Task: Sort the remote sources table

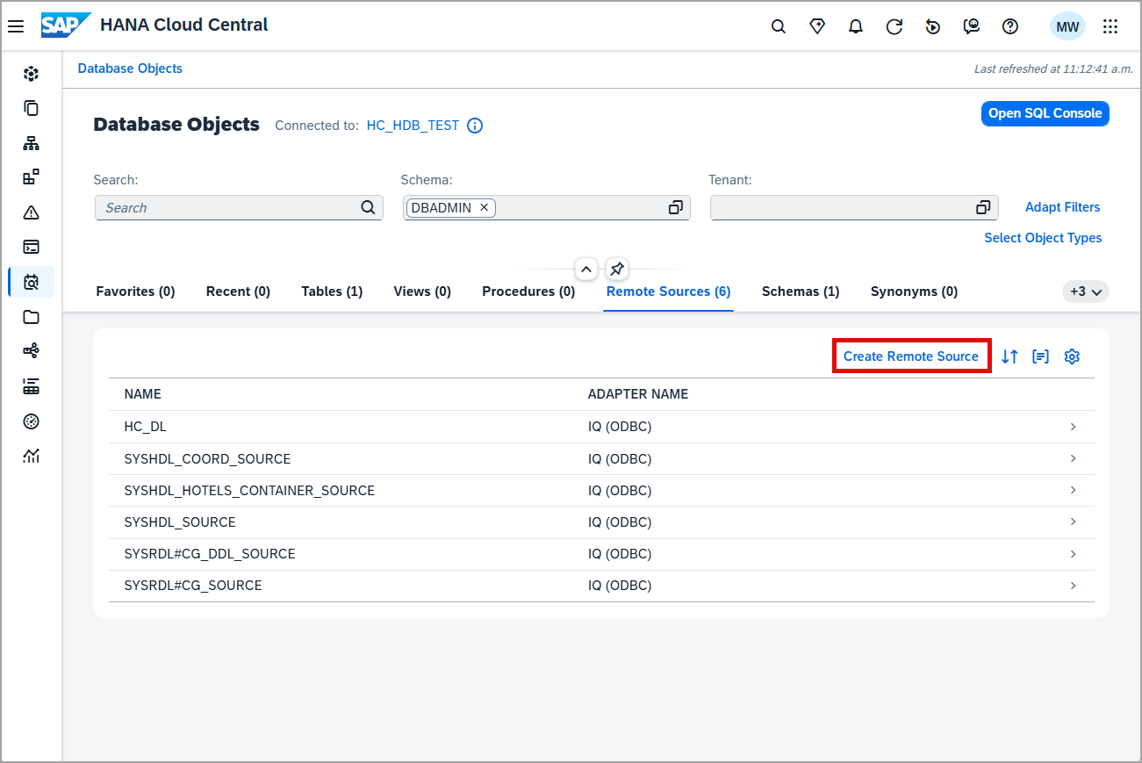Action: pyautogui.click(x=1009, y=356)
